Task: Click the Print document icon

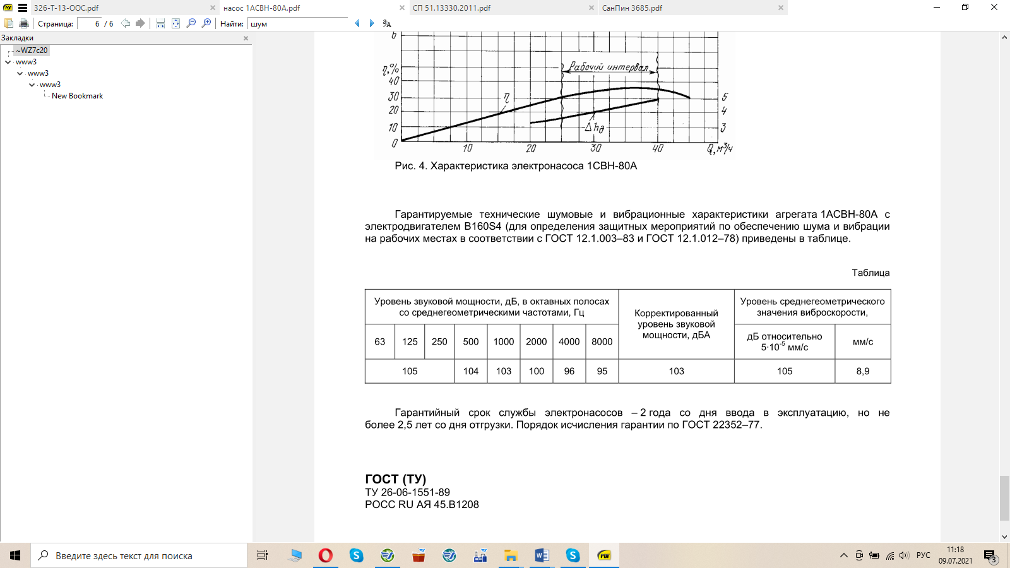Action: click(24, 23)
